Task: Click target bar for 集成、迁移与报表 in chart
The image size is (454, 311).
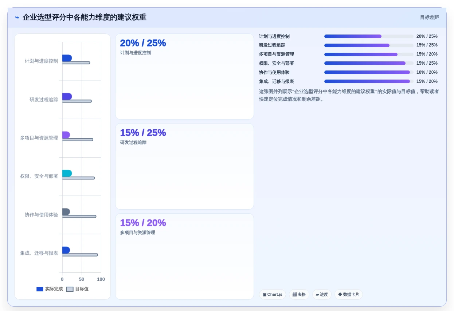Action: click(x=80, y=255)
